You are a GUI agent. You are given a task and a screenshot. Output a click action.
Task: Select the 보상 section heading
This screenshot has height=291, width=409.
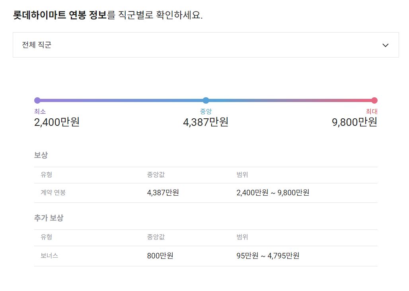pyautogui.click(x=41, y=155)
